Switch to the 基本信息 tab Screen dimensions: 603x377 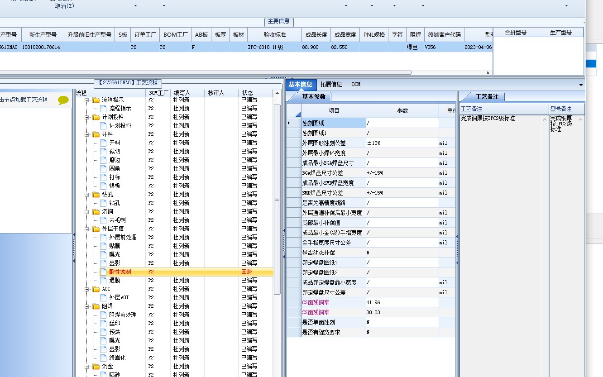click(x=301, y=84)
